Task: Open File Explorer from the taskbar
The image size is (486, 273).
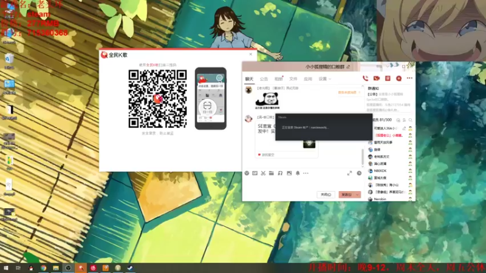Action: [x=56, y=268]
